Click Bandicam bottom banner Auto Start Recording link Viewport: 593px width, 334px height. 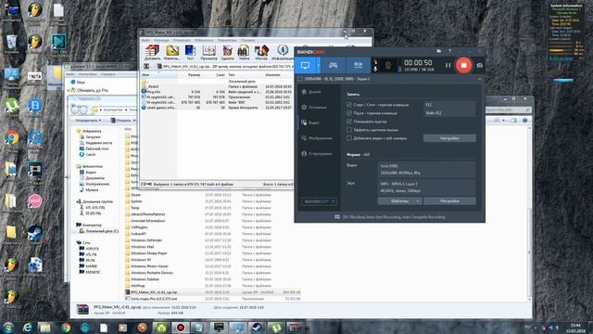(389, 217)
